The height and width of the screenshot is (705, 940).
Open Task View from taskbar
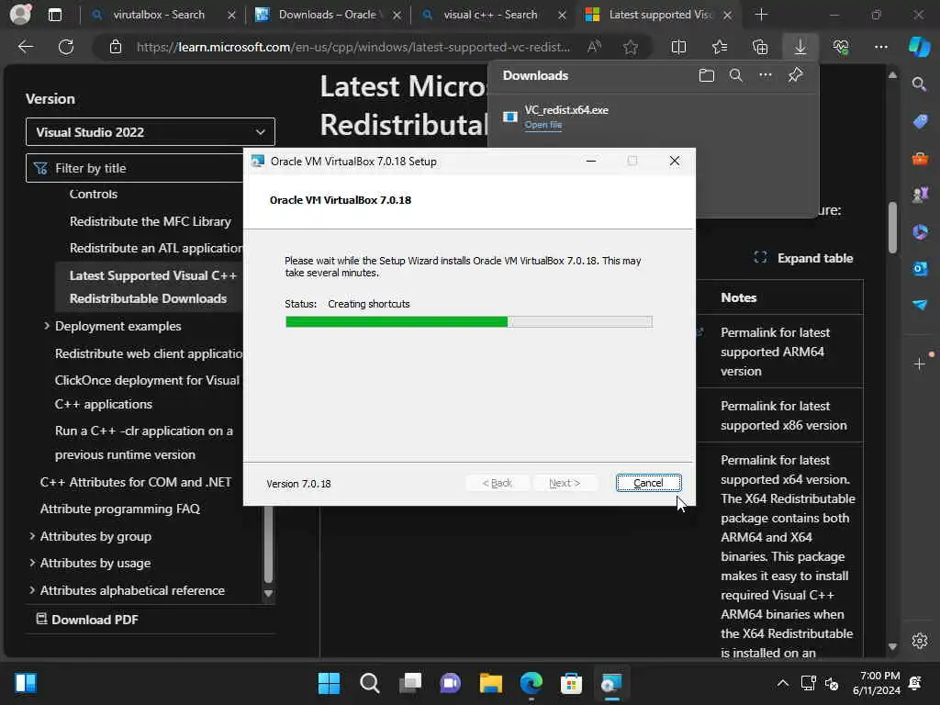(410, 683)
